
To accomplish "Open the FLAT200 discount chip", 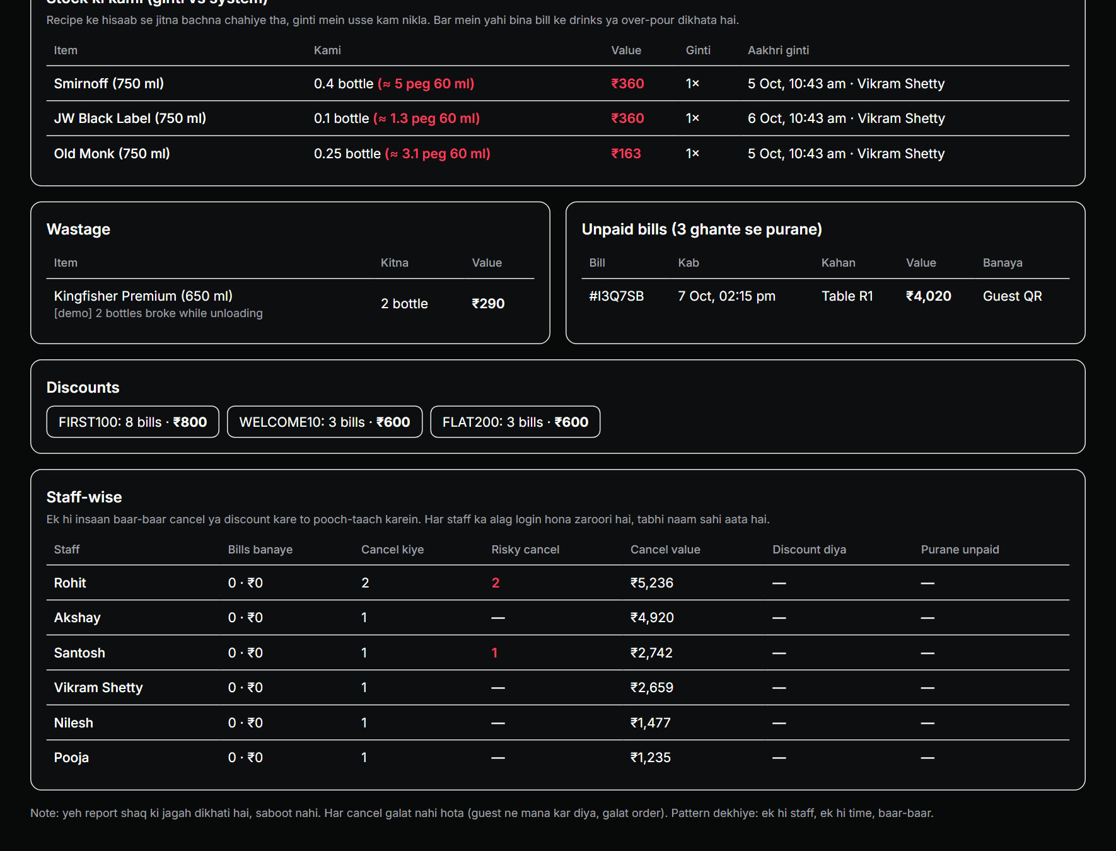I will coord(515,422).
